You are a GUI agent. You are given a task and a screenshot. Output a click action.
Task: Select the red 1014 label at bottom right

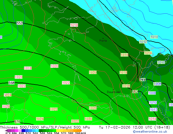[152, 119]
